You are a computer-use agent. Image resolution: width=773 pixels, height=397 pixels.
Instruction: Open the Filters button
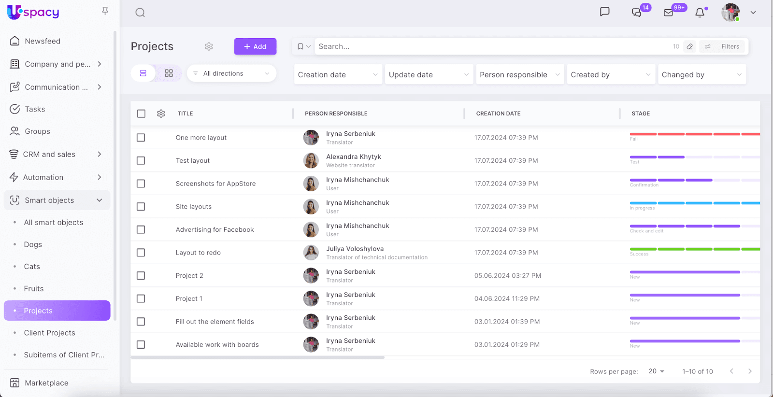[723, 46]
